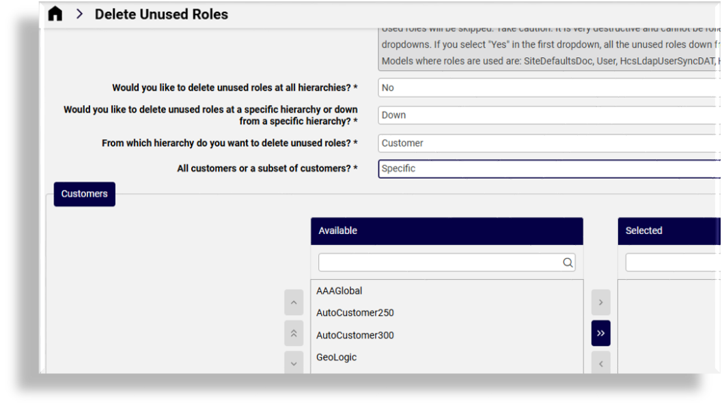Click the highlighted double right arrow to move all
This screenshot has height=408, width=722.
[x=600, y=333]
